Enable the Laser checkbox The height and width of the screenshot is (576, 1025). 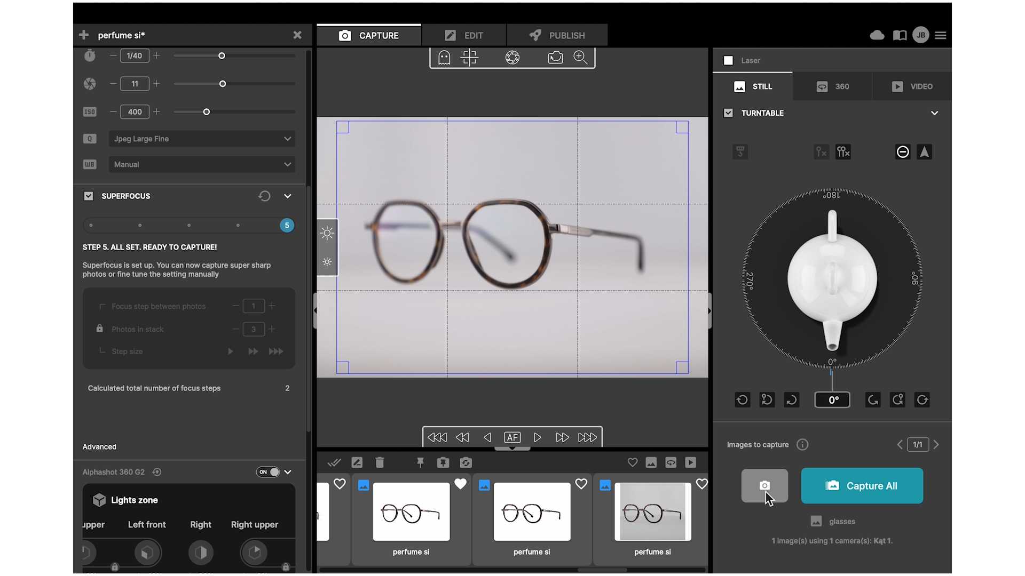click(728, 61)
